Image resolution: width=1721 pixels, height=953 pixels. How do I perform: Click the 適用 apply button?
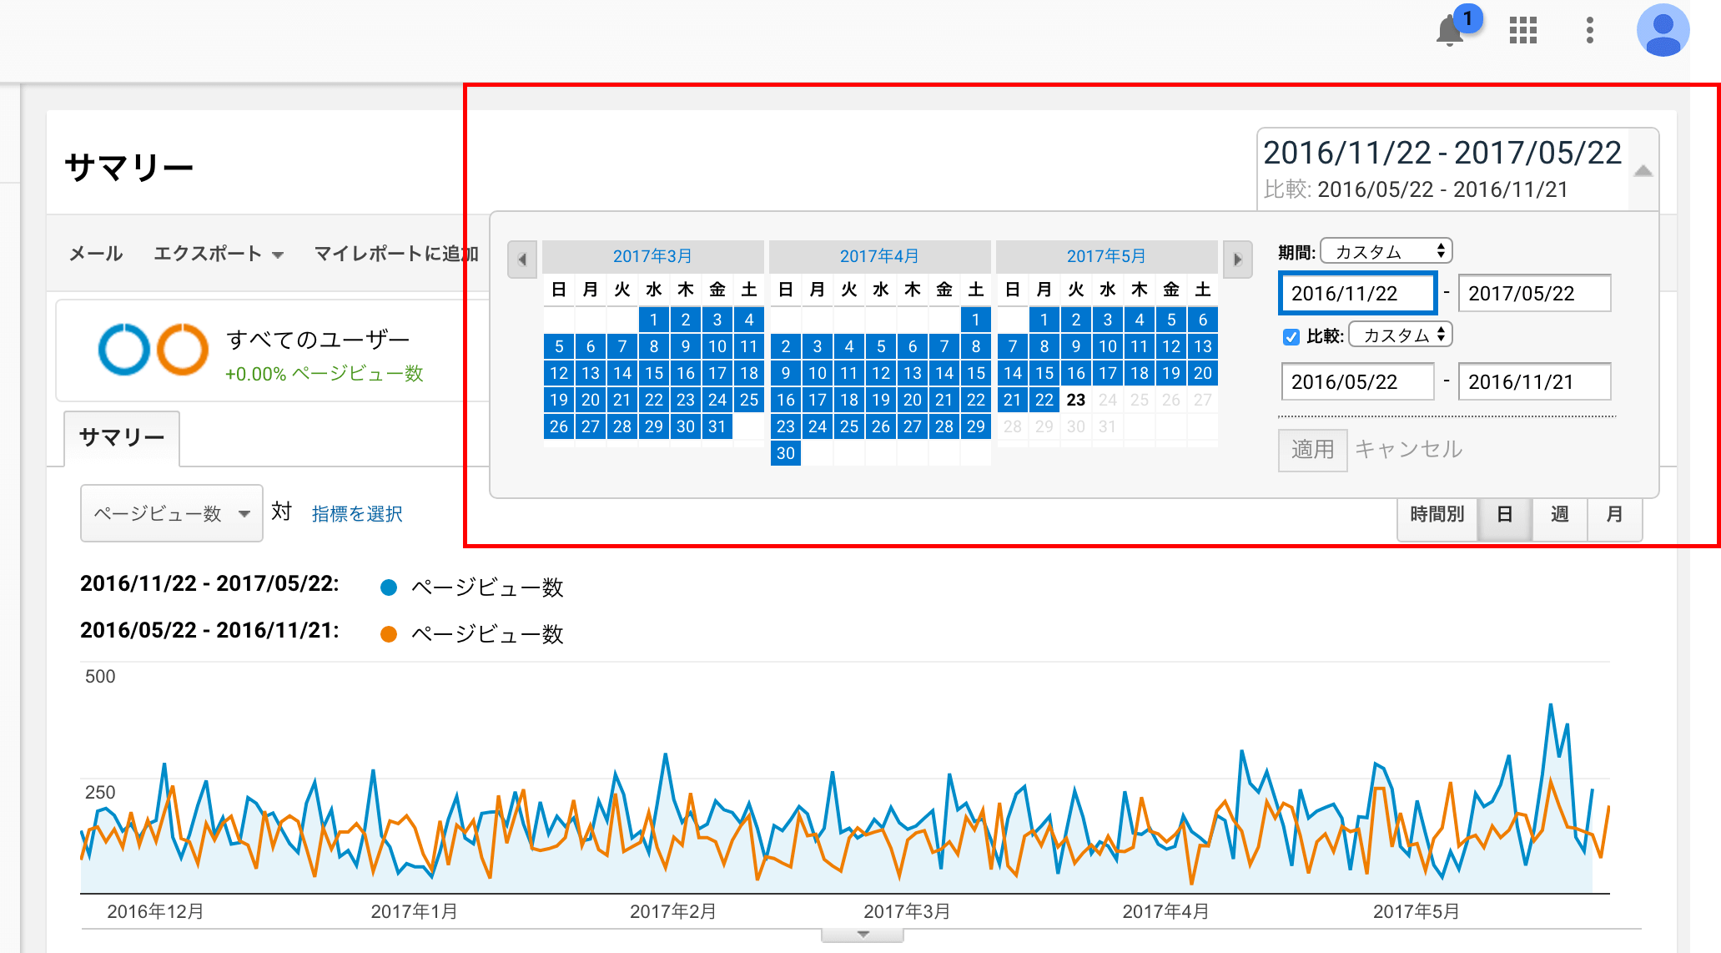[x=1312, y=450]
